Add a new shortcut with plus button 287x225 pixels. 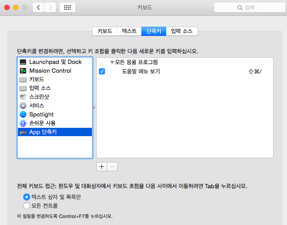(x=101, y=166)
